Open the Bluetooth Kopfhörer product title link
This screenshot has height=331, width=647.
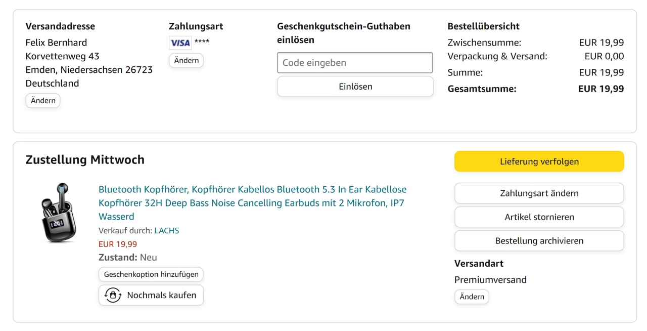[252, 203]
